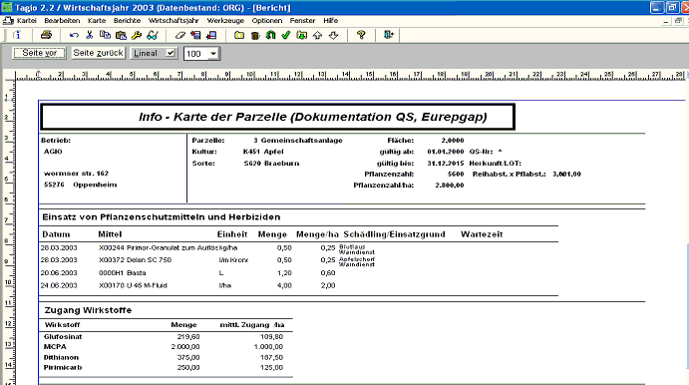The image size is (689, 385).
Task: Click the copy icon
Action: [105, 35]
